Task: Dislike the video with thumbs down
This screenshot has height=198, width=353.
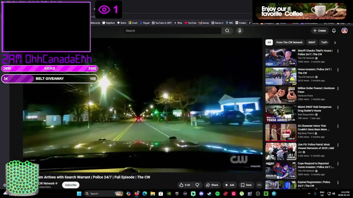Action: point(197,185)
